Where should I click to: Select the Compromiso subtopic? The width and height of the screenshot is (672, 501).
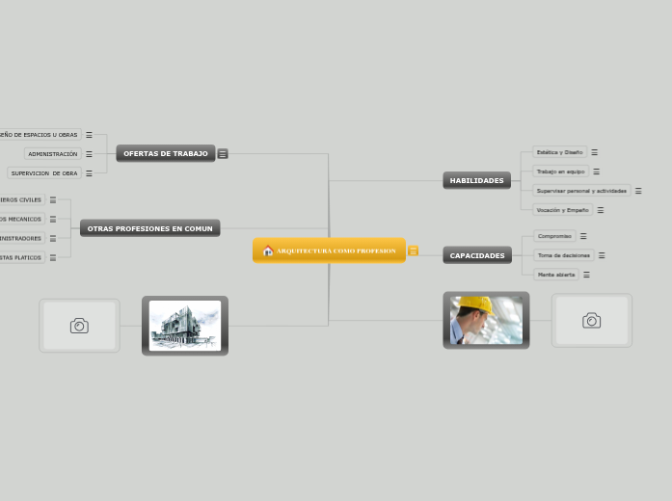point(554,236)
